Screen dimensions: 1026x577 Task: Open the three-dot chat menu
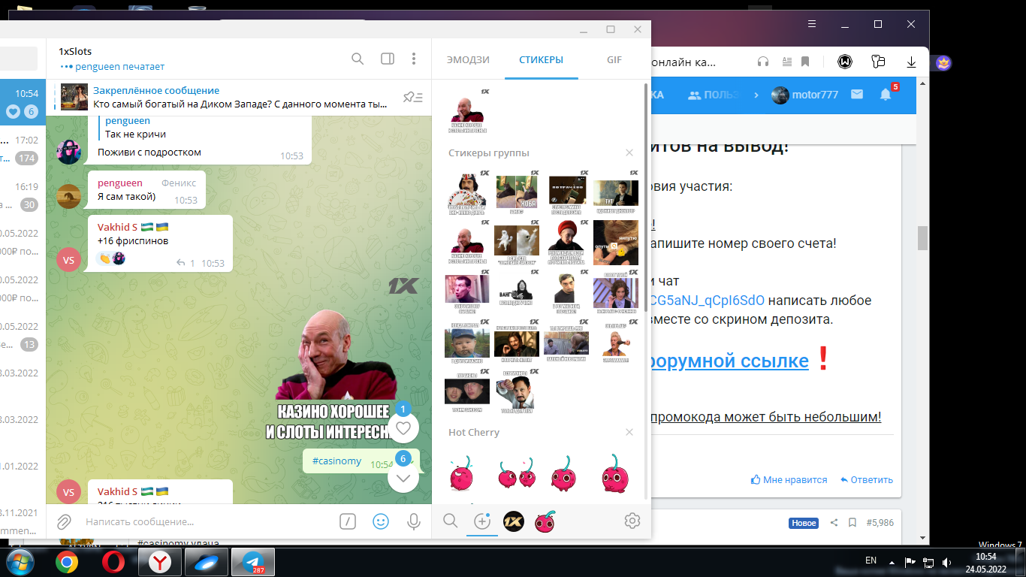point(414,59)
